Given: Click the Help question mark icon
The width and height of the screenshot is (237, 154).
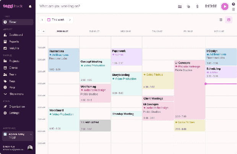Looking at the screenshot, I should coord(5,87).
